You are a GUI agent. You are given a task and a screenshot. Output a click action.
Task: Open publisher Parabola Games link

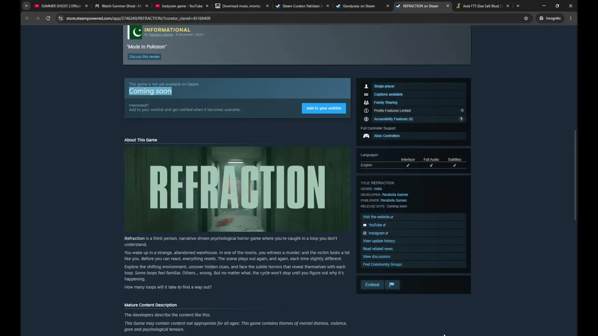coord(394,200)
